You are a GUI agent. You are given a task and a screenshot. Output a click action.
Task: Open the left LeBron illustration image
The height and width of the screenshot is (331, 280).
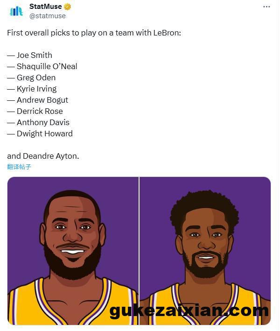73,251
